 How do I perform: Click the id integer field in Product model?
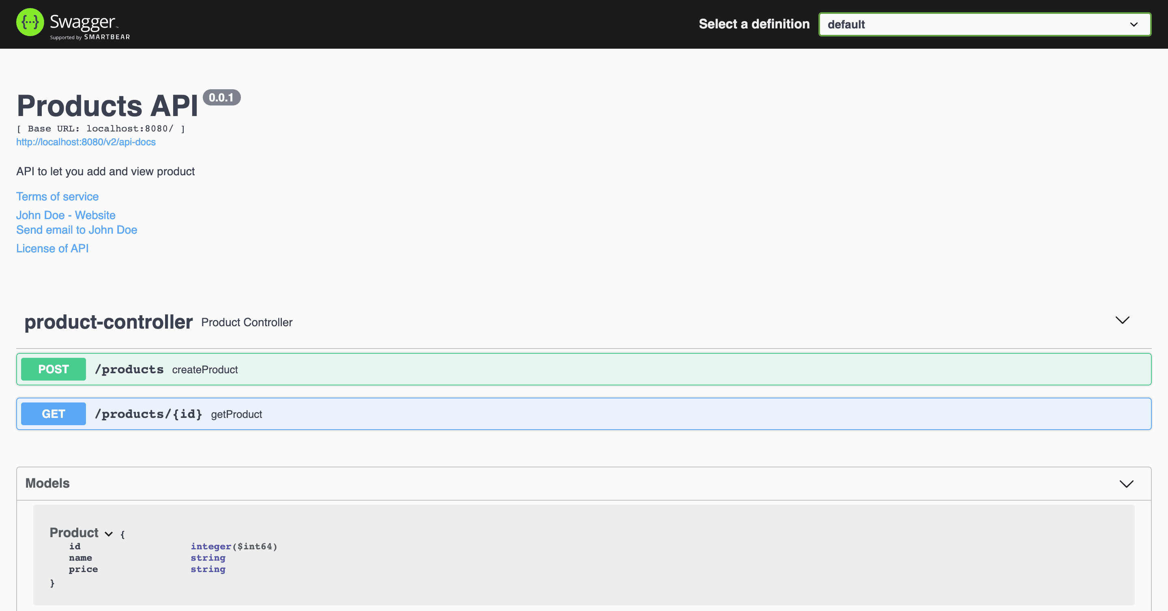(75, 546)
